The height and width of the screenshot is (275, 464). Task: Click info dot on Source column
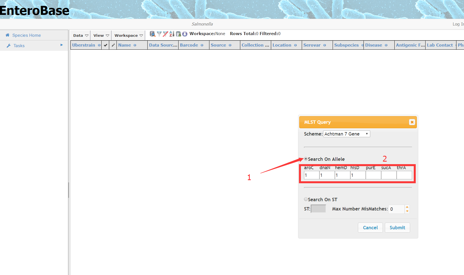230,45
